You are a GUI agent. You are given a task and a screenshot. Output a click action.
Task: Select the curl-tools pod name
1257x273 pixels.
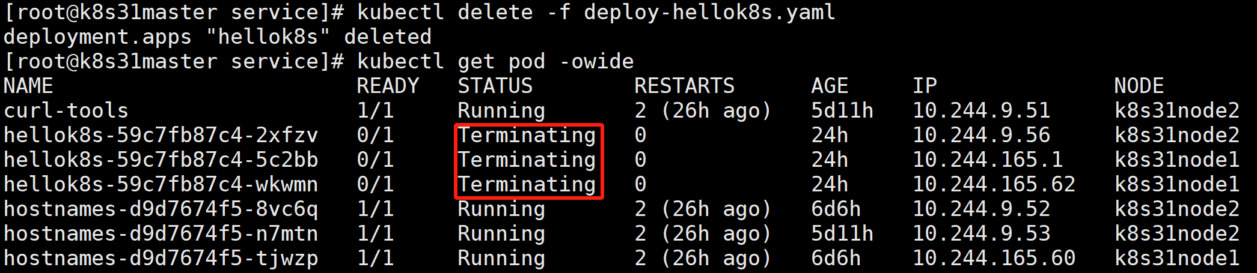[x=66, y=110]
